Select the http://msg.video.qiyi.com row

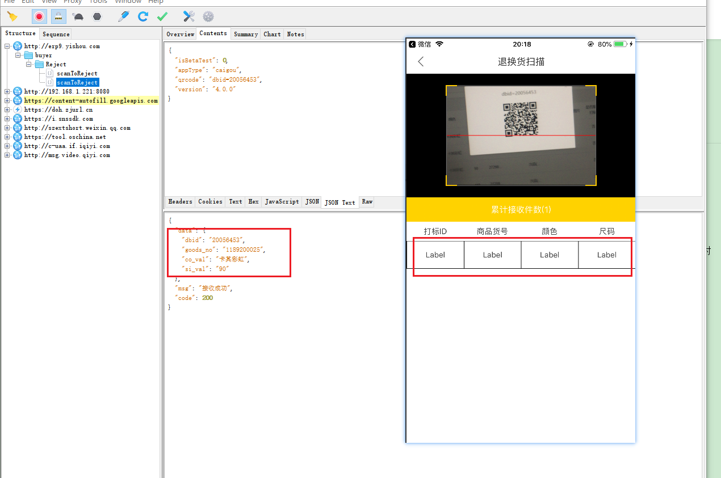67,155
